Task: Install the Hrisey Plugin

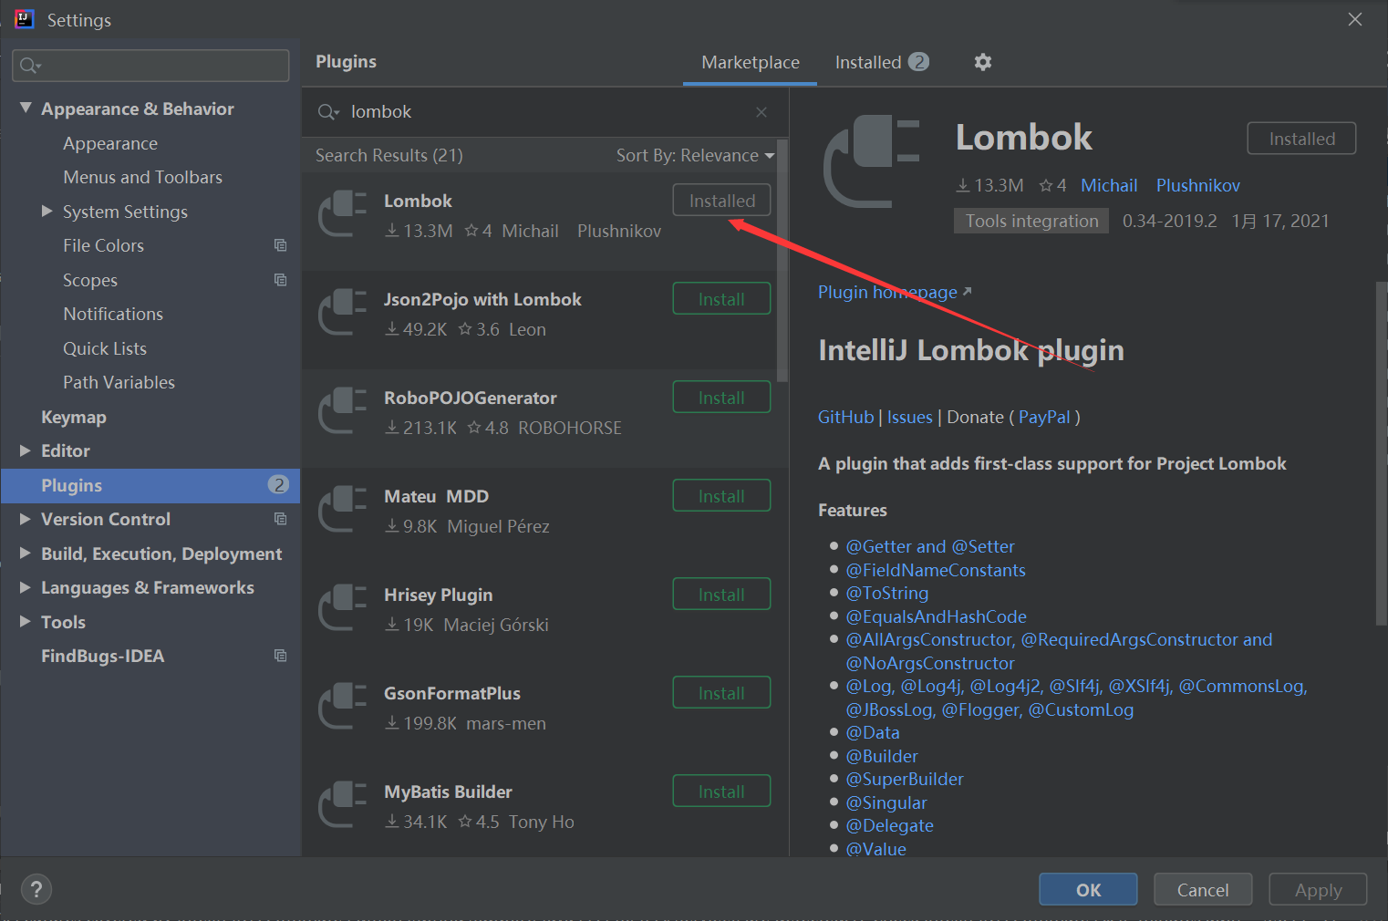Action: [721, 594]
